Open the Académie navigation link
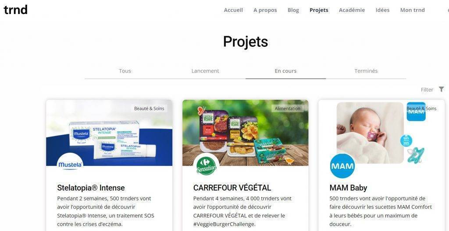Viewport: 449px width, 231px height. point(352,10)
